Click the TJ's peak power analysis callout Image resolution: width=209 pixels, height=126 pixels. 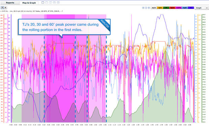[x=64, y=27]
